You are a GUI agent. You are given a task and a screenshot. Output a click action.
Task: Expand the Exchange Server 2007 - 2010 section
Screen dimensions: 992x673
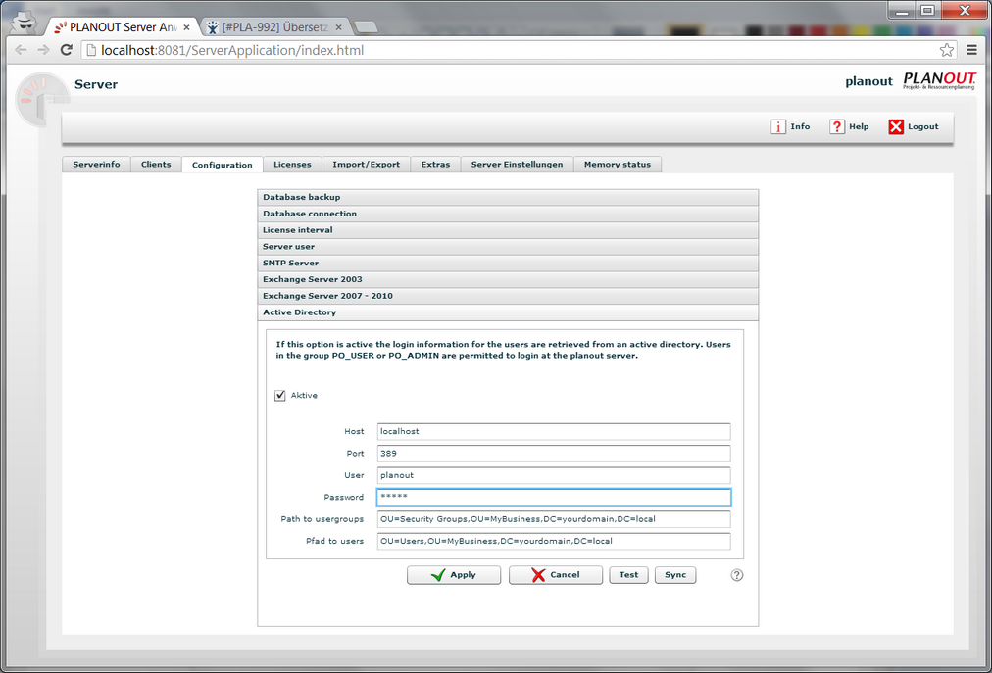[x=508, y=296]
